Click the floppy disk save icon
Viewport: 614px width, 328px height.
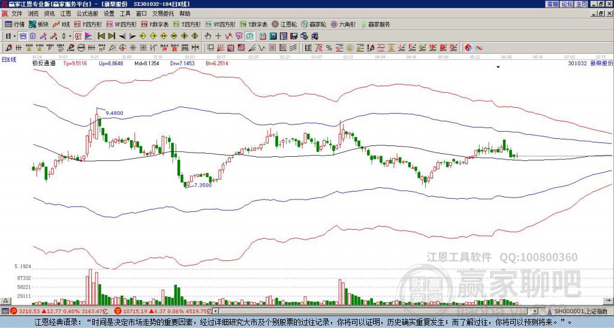click(294, 36)
